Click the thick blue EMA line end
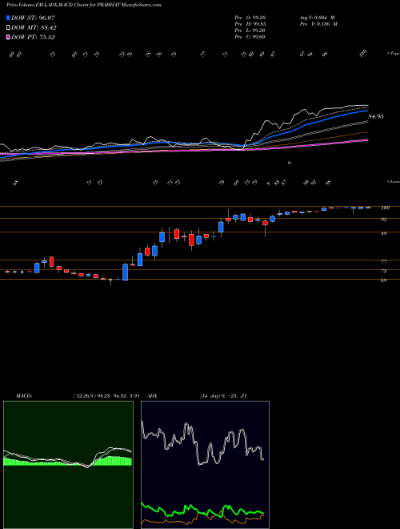 (x=367, y=110)
